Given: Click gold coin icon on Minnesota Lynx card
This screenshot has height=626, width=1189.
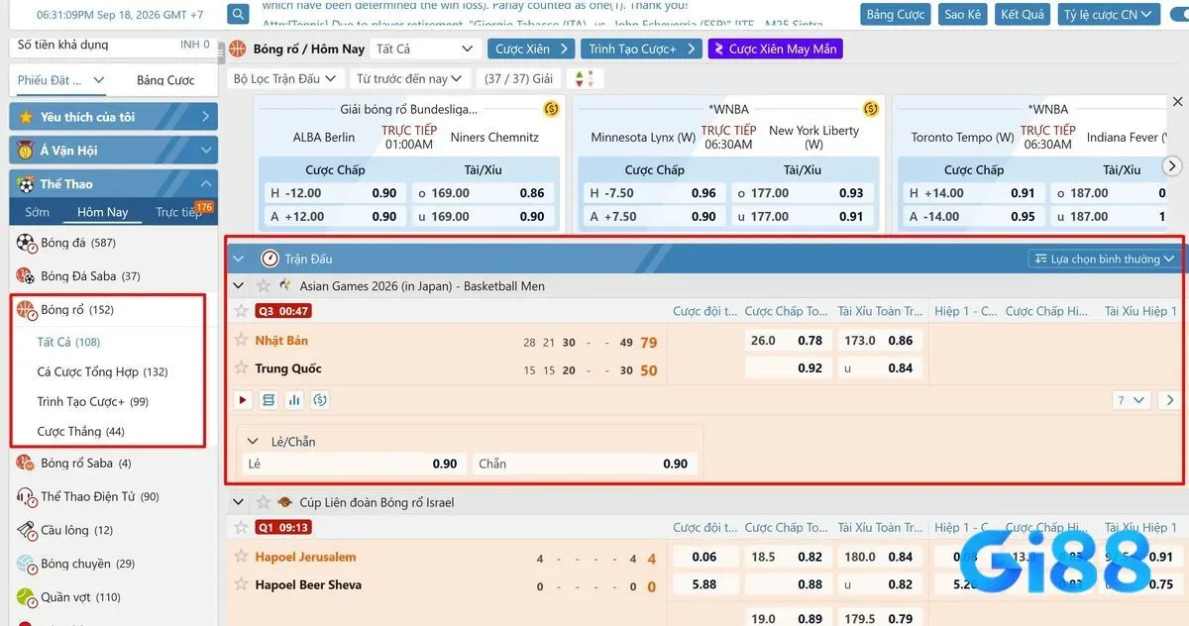Looking at the screenshot, I should tap(871, 109).
